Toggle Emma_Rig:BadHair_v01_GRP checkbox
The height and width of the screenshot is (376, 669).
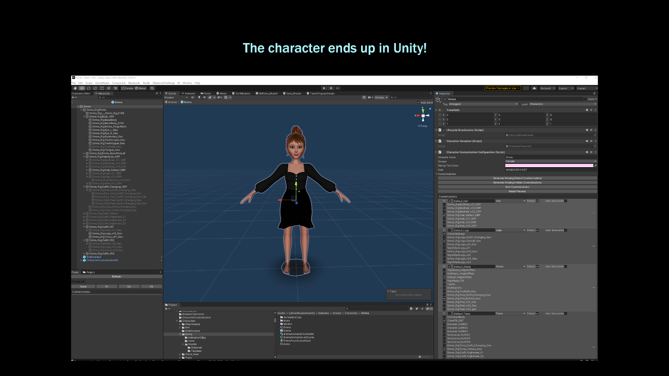click(444, 204)
